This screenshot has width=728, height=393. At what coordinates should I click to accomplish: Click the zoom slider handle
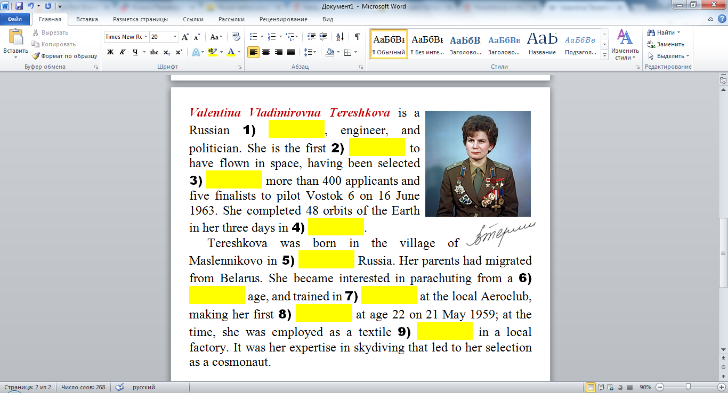pos(688,387)
